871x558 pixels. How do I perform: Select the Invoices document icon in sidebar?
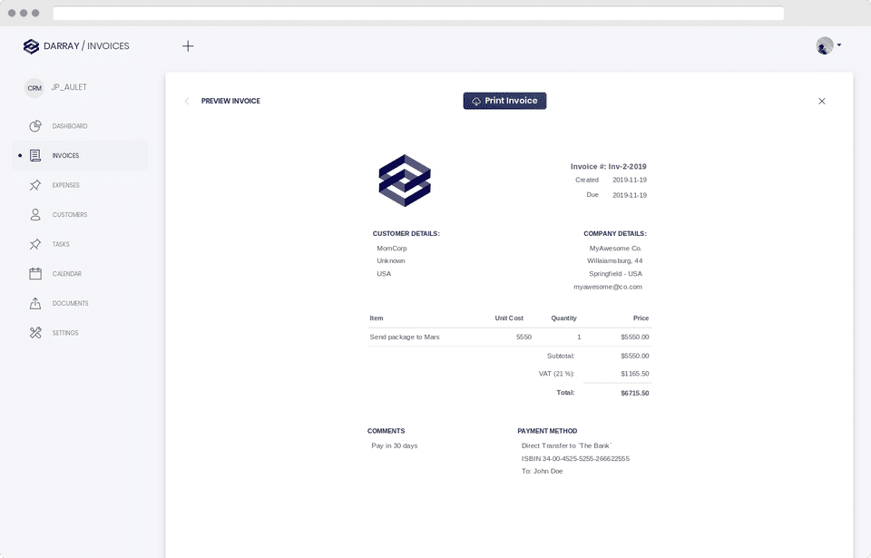(x=35, y=156)
